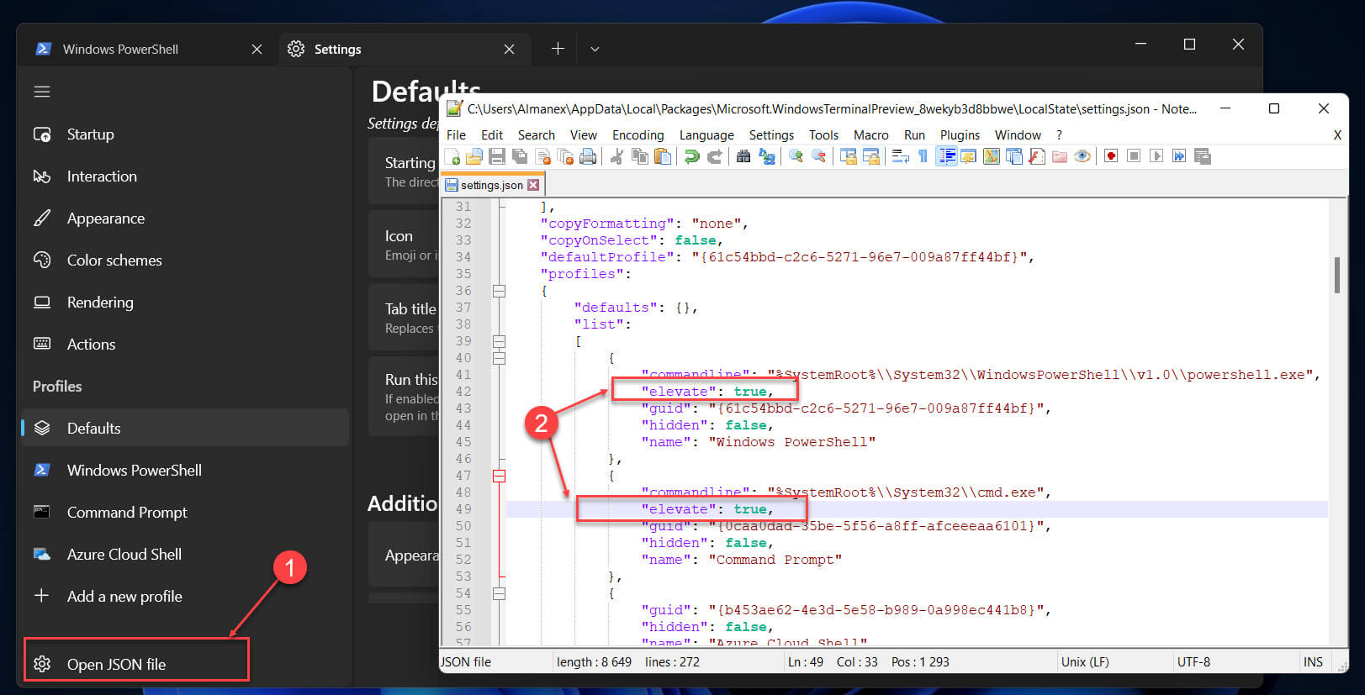This screenshot has height=695, width=1365.
Task: Open the Function List icon
Action: (x=1037, y=156)
